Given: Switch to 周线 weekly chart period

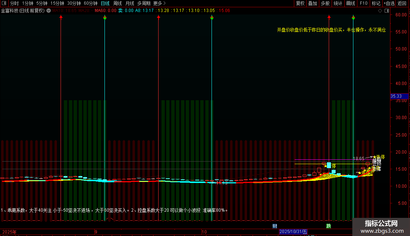Looking at the screenshot, I should [118, 3].
